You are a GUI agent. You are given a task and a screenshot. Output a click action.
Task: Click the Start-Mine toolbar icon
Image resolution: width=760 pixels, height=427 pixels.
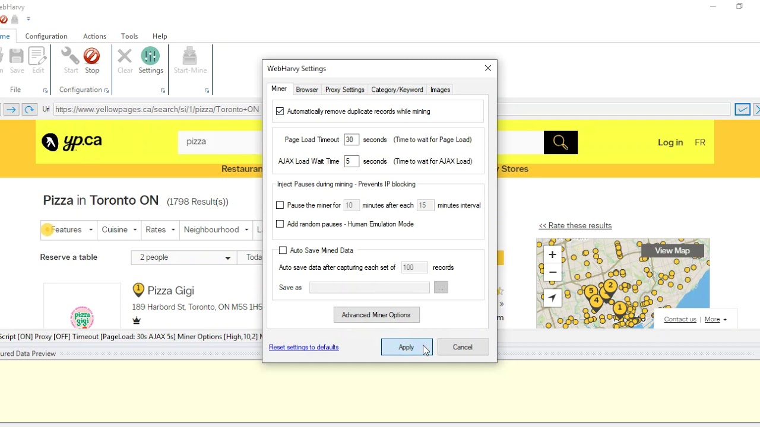click(x=190, y=61)
